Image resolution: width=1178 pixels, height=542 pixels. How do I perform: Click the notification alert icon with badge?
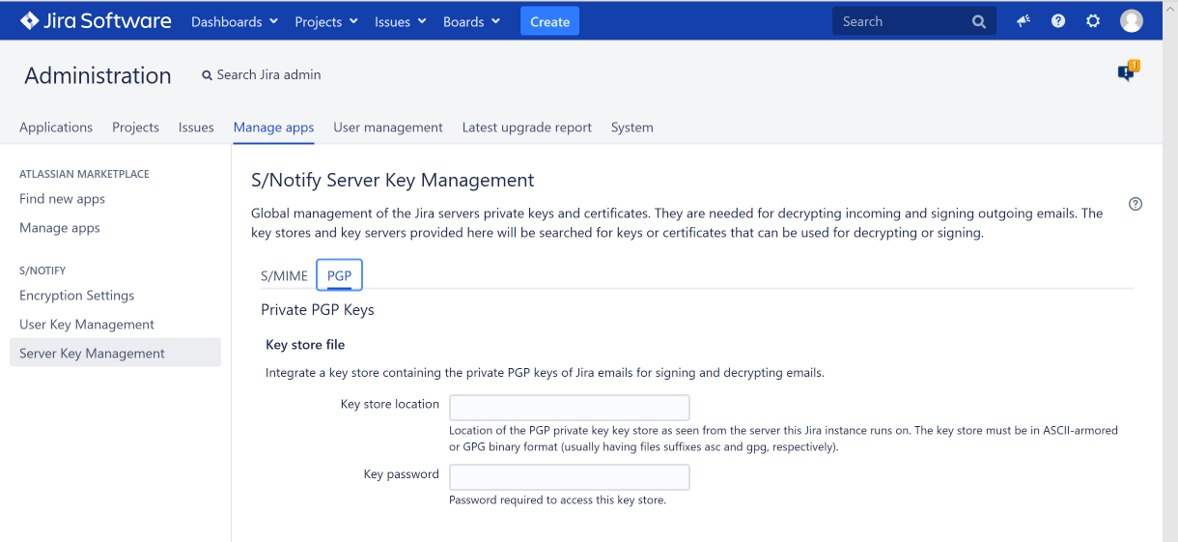click(x=1127, y=72)
